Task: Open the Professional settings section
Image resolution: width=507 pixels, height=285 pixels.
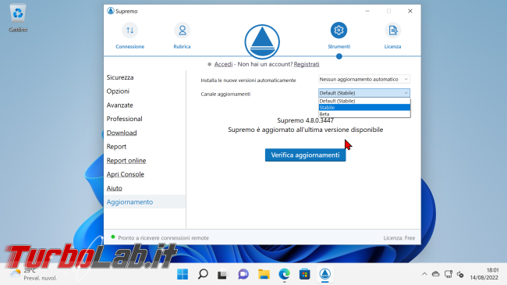Action: [x=125, y=119]
